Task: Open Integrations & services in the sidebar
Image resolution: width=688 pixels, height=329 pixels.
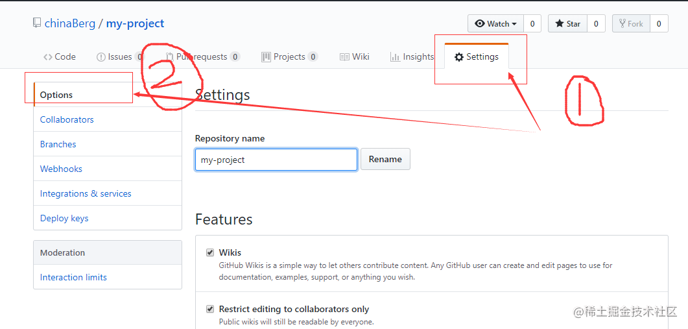Action: pyautogui.click(x=107, y=193)
